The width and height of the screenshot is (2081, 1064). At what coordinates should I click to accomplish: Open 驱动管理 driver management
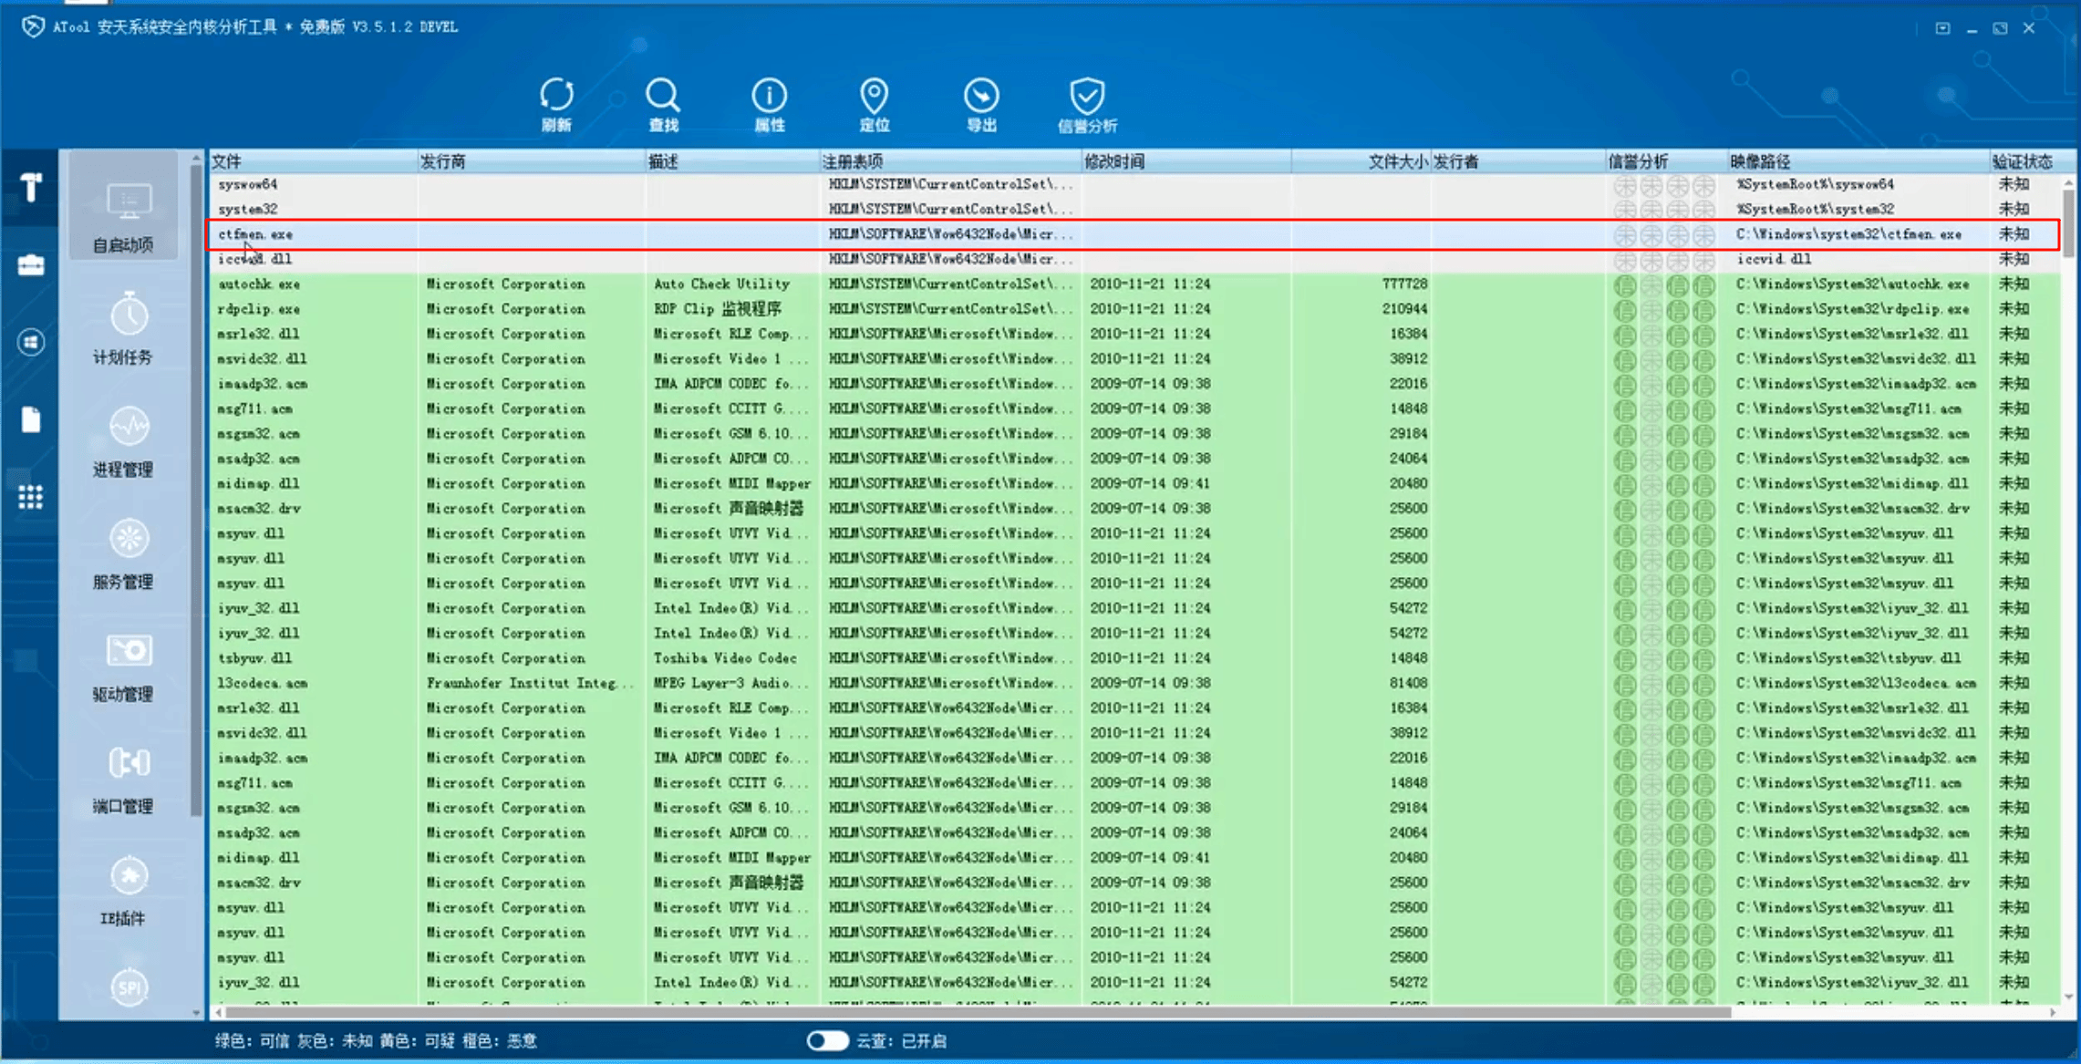123,666
